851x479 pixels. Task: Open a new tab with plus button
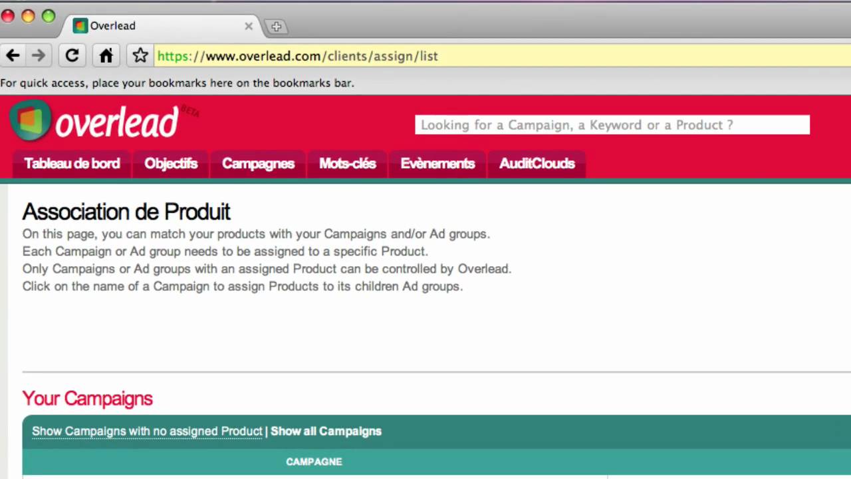click(276, 27)
